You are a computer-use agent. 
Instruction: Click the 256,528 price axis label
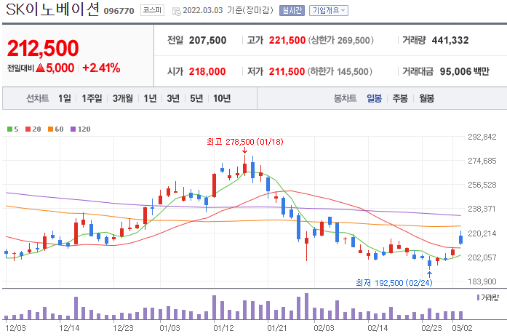[x=482, y=185]
